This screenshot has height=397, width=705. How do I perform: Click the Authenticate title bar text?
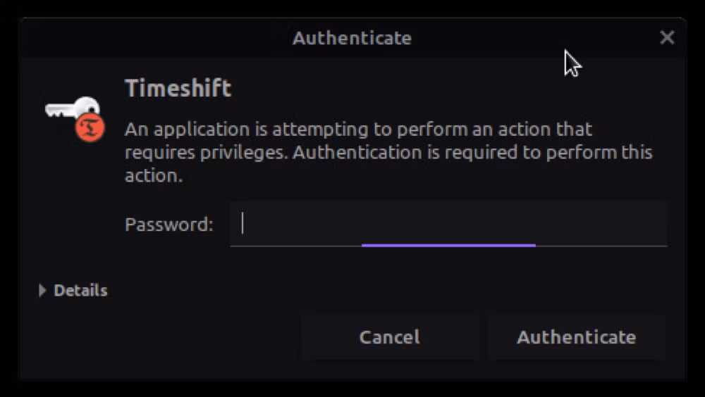pos(352,38)
